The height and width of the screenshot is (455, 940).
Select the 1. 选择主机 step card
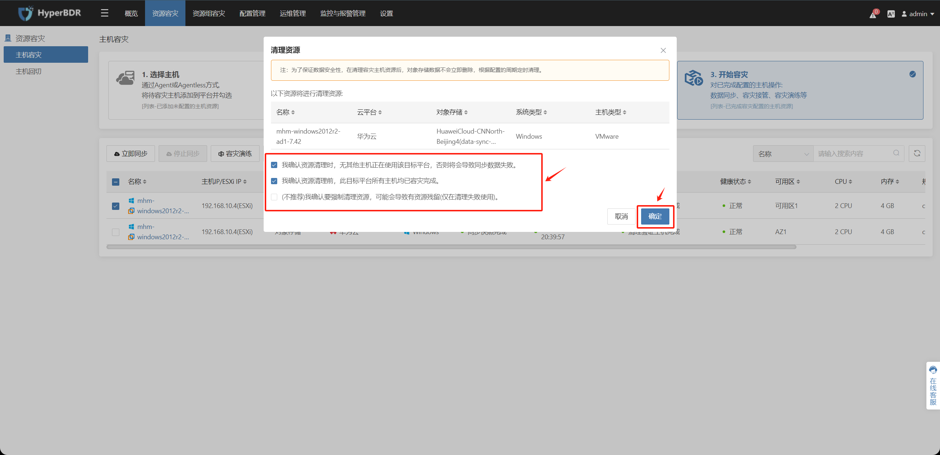pos(186,90)
